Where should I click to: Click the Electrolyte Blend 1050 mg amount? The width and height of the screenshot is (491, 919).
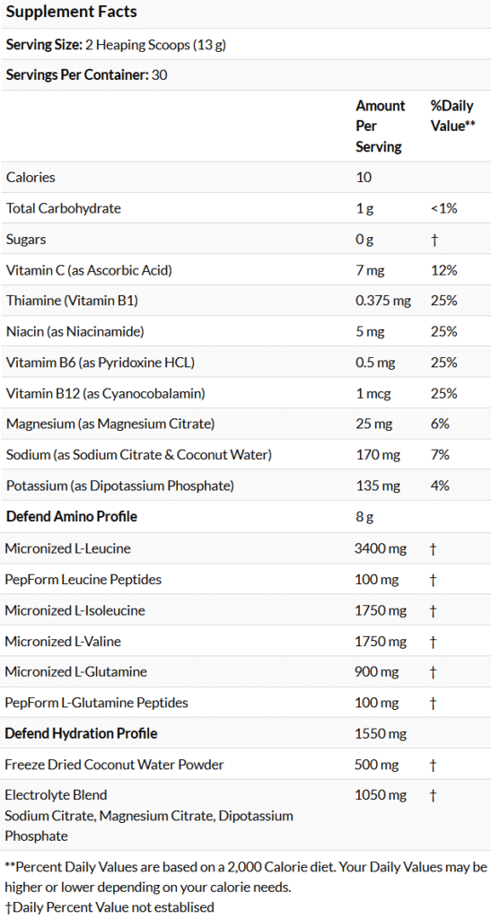pos(381,795)
